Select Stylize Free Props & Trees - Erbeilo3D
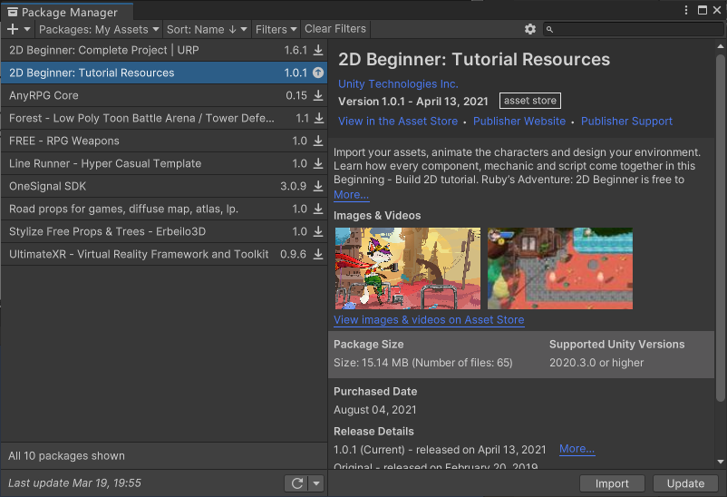Image resolution: width=727 pixels, height=497 pixels. 164,231
